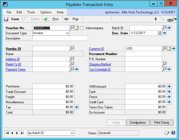This screenshot has height=140, width=179.
Task: Click the note icon beside Currency ID
Action: (169, 49)
